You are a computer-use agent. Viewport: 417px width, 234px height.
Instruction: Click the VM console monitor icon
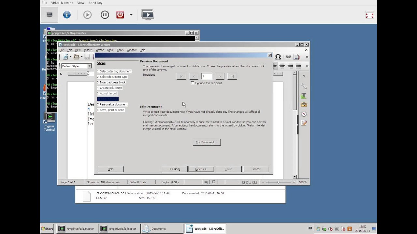pos(50,15)
